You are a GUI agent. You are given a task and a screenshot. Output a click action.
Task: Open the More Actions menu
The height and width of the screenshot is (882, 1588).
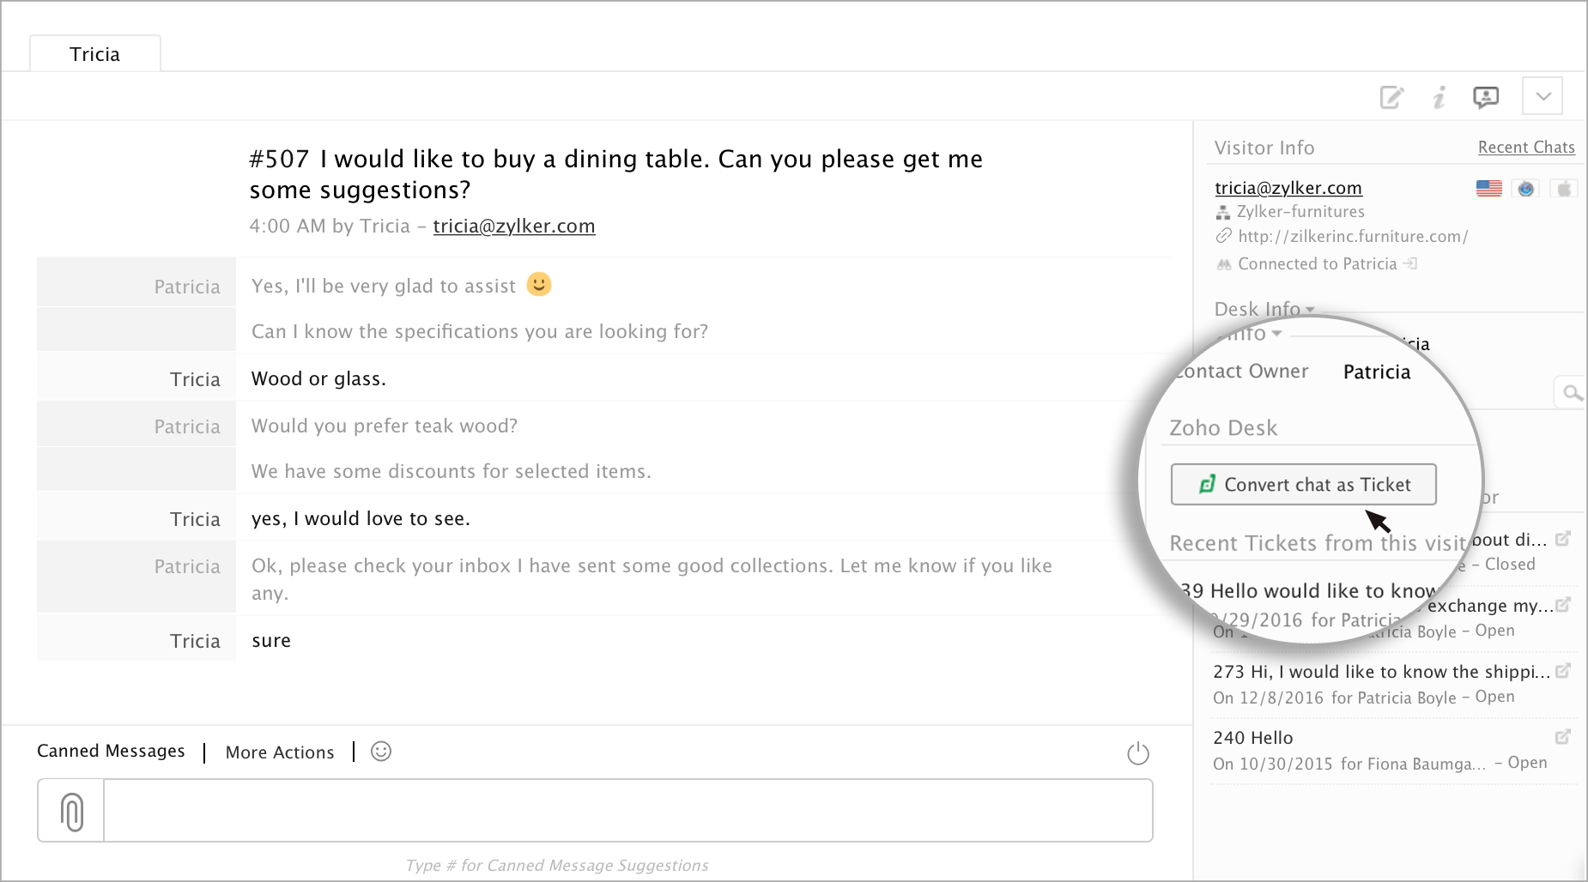(280, 752)
